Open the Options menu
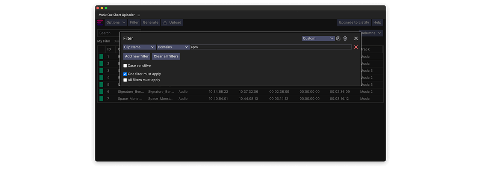The width and height of the screenshot is (481, 169). point(115,23)
